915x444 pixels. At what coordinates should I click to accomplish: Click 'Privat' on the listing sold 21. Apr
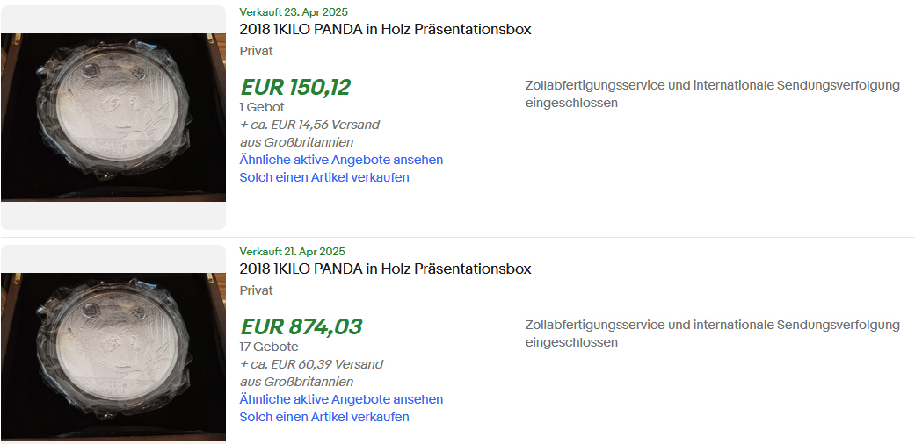(256, 290)
